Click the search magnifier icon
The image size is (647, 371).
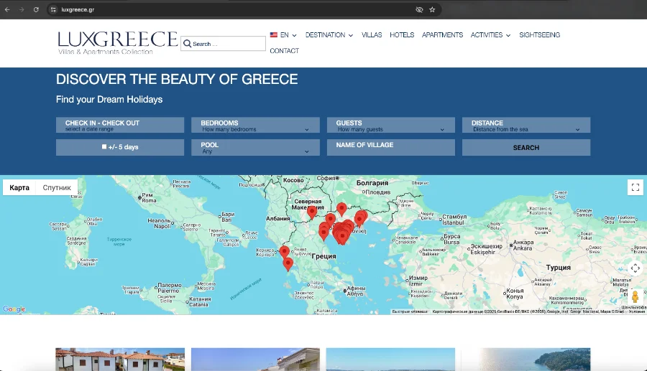(x=187, y=44)
